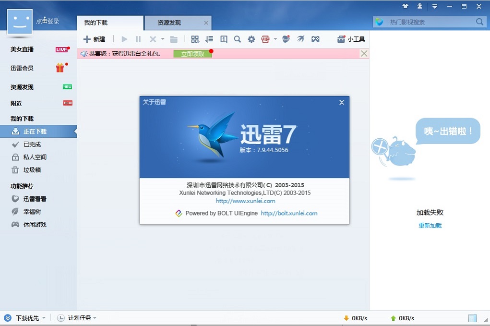Open the main menu dropdown in title bar

pos(435,6)
